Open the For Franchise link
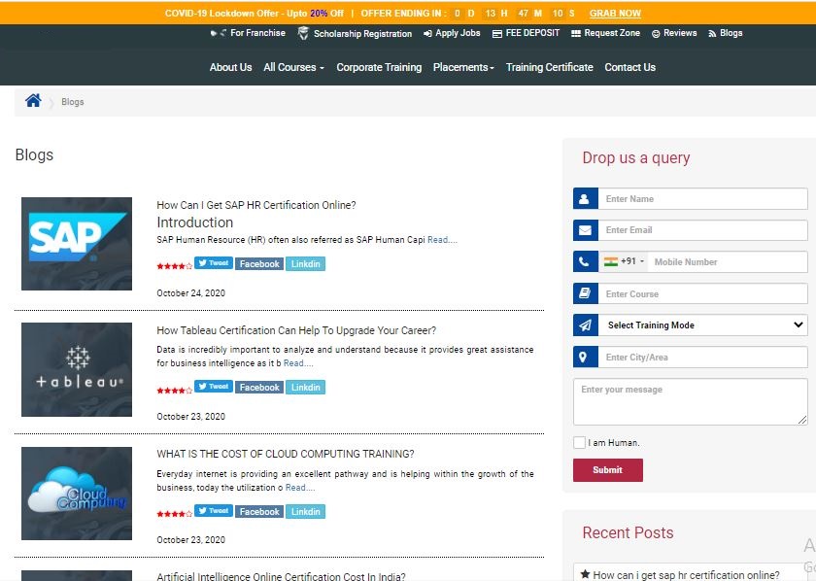 (257, 33)
